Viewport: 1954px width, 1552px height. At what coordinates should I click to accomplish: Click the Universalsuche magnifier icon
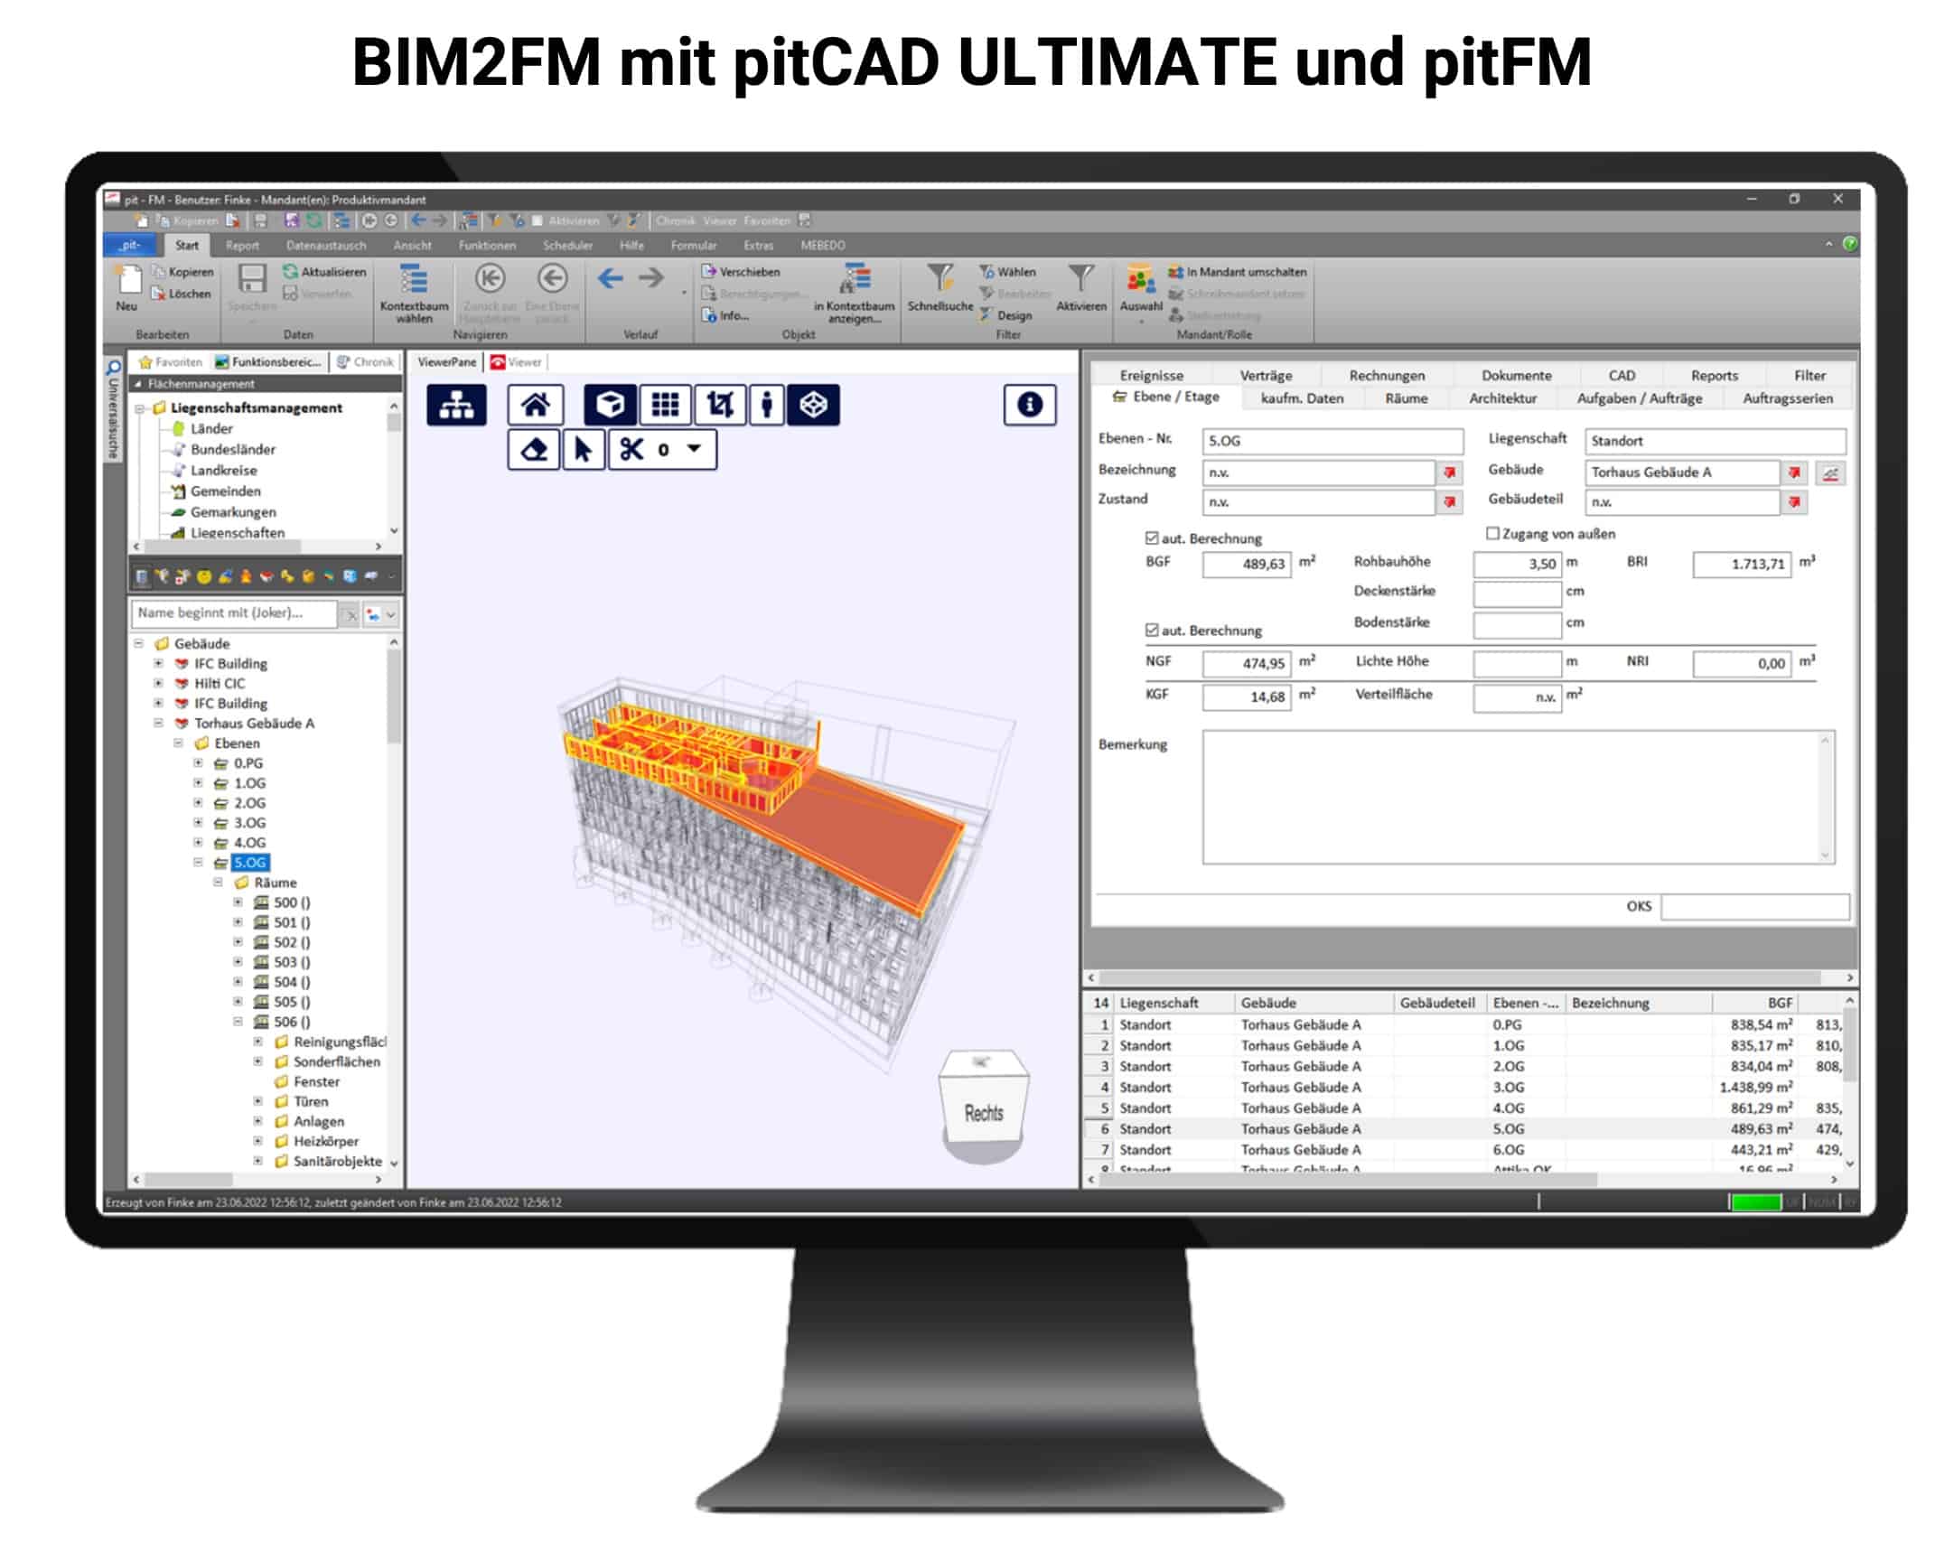(113, 367)
